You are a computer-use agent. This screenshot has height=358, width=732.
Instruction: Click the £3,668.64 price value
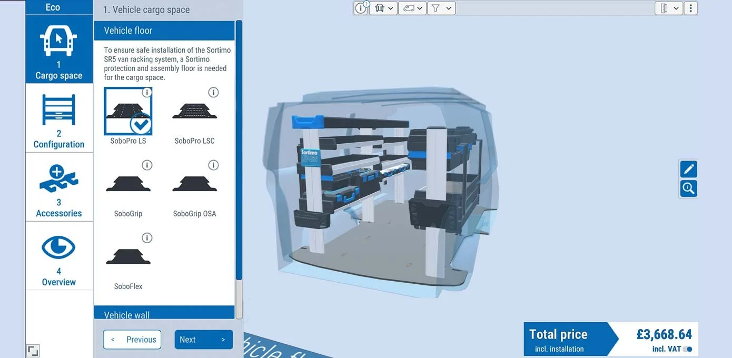pos(664,334)
